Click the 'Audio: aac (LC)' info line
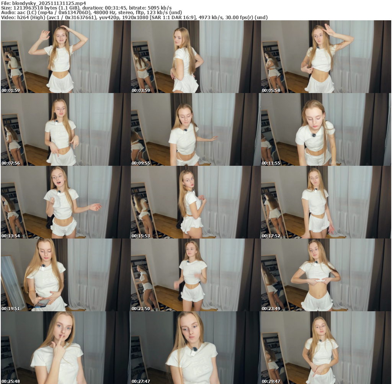The height and width of the screenshot is (384, 392). point(91,13)
